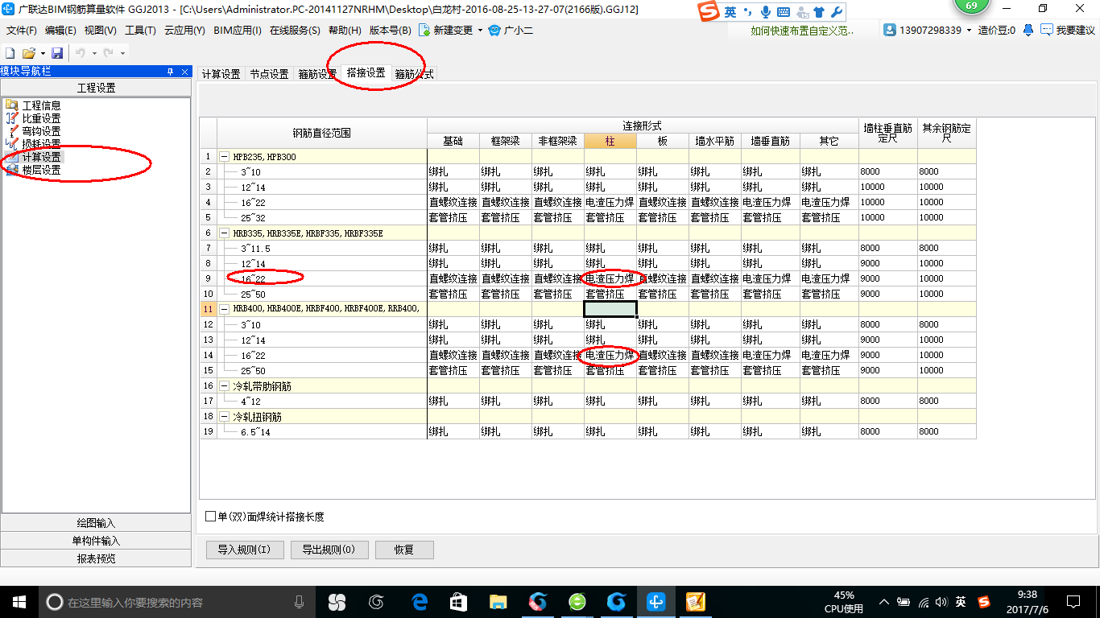Click the Undo arrow icon

pos(81,52)
